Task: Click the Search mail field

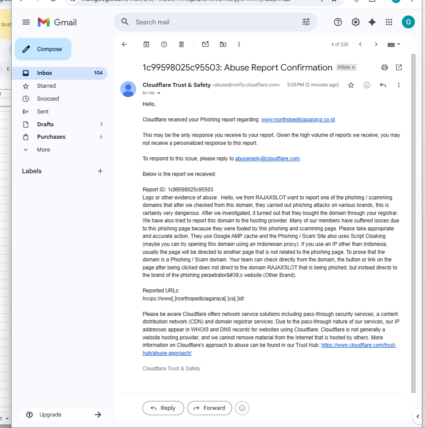Action: (x=215, y=22)
